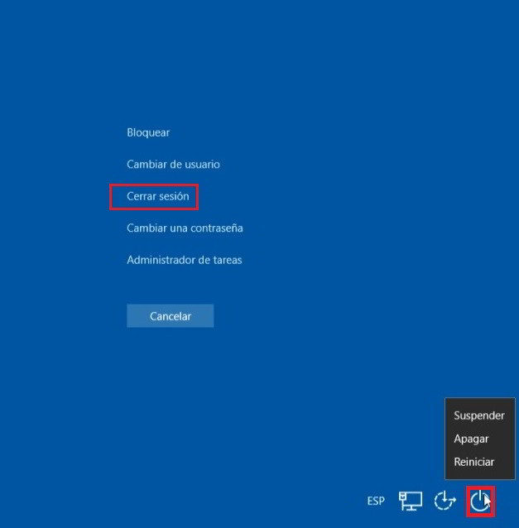Close the power menu via the power icon
519x528 pixels.
(x=480, y=501)
